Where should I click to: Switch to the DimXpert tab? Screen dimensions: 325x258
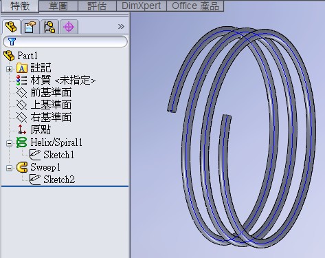point(142,6)
